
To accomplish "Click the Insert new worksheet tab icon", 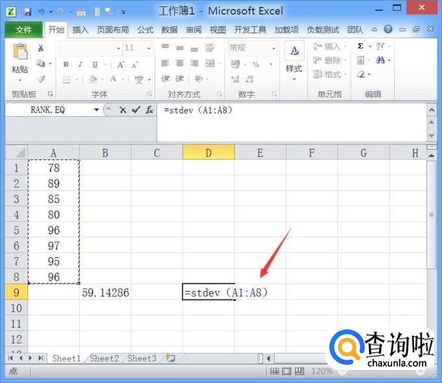I will coord(170,358).
